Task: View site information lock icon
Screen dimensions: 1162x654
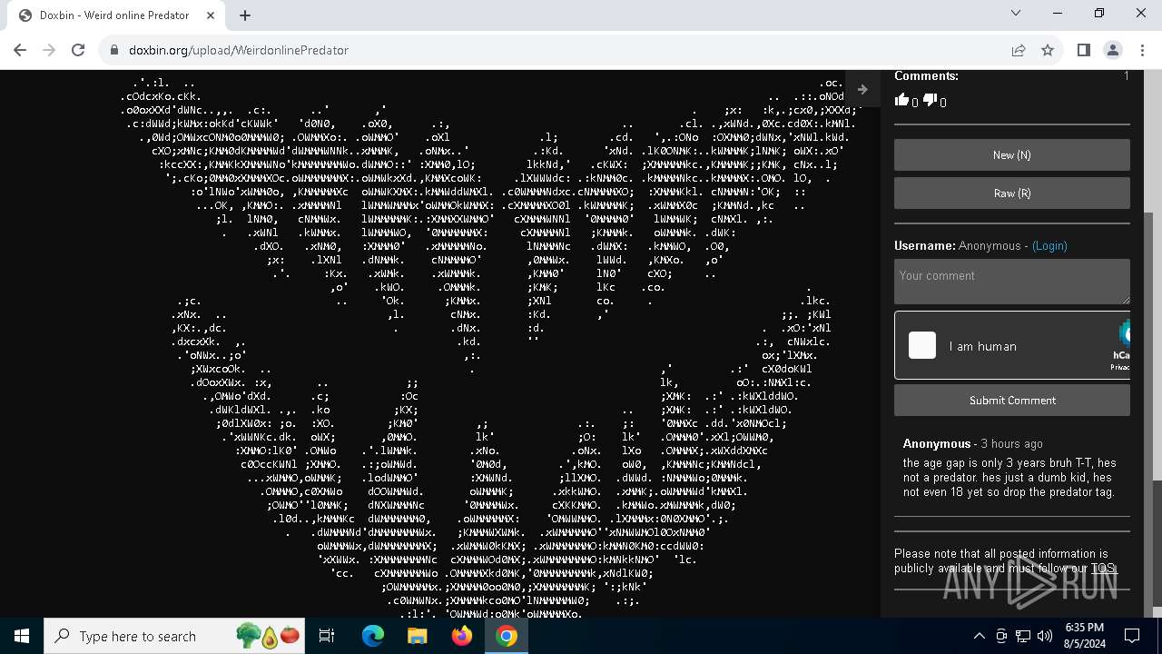Action: point(114,50)
